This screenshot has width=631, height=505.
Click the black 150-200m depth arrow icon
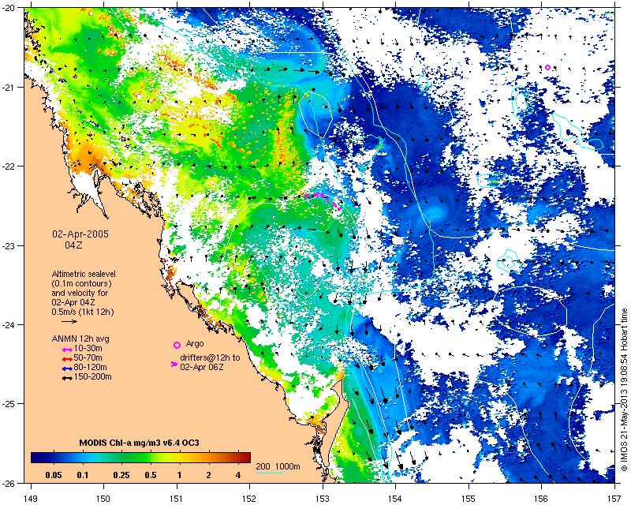click(67, 378)
